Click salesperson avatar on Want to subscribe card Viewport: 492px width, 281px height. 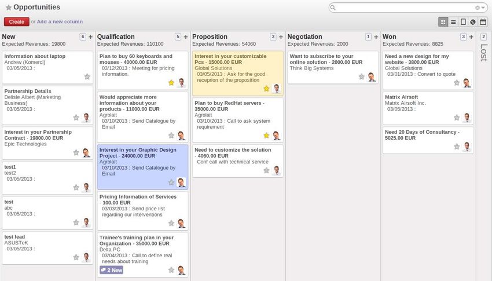pos(372,76)
